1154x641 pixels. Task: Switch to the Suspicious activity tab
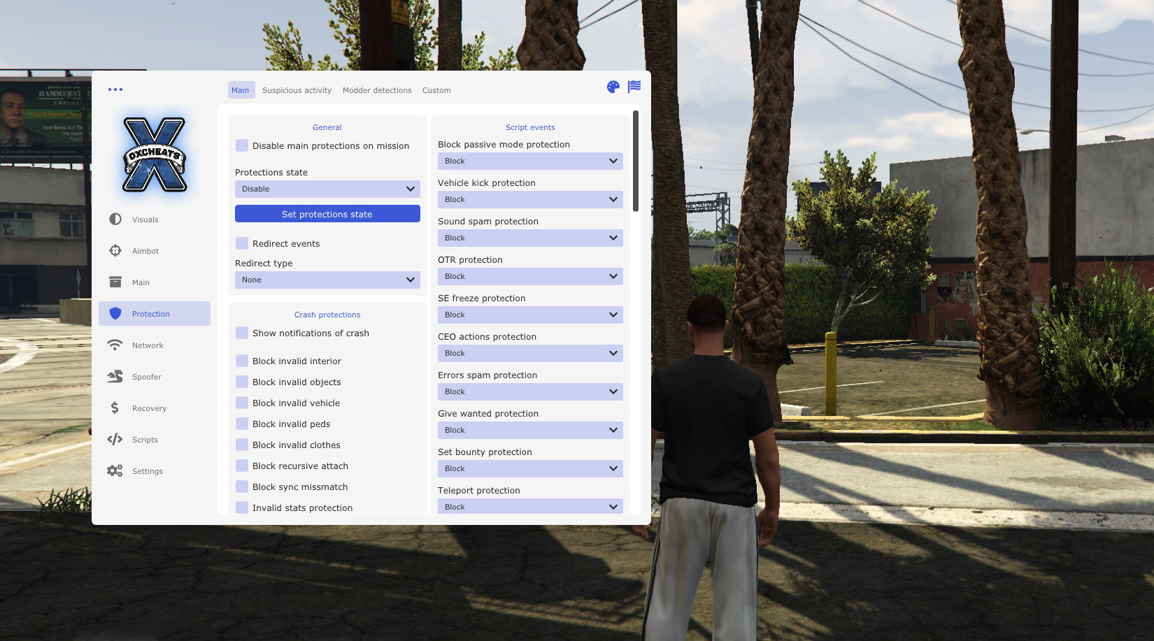(x=297, y=90)
